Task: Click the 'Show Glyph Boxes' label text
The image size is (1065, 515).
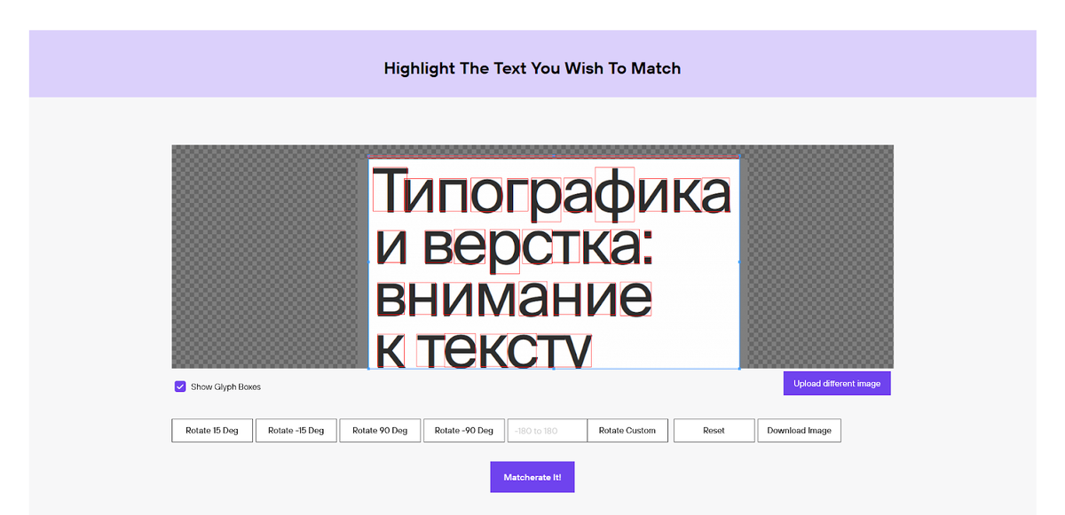Action: point(225,387)
